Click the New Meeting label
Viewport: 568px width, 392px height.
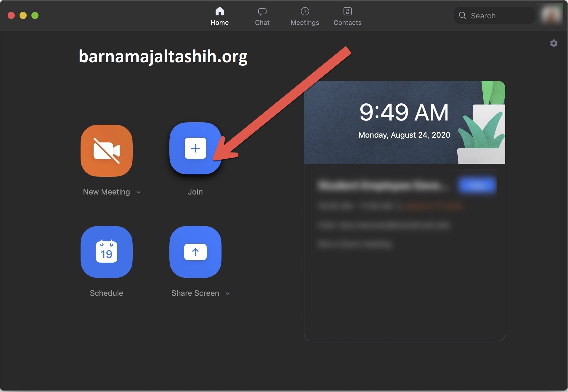click(106, 192)
